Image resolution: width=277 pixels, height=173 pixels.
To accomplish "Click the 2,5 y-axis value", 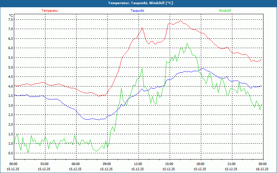I will (11, 115).
